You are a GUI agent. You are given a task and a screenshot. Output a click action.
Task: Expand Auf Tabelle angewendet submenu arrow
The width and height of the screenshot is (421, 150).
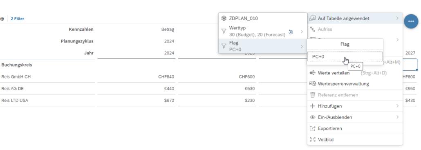[397, 18]
